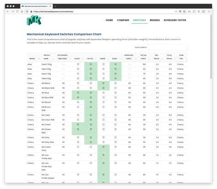Toggle Clicky checkbox for MX Blue row
Viewport: 217px width, 189px height.
[x=78, y=92]
